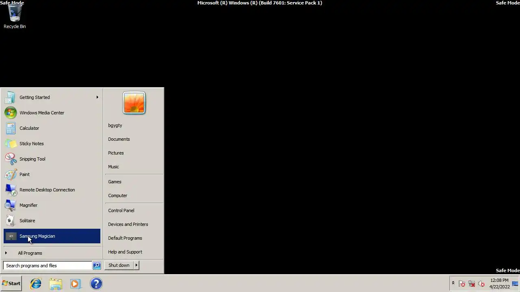Screen dimensions: 520x292
Task: Click the Getting Started icon
Action: [x=11, y=97]
